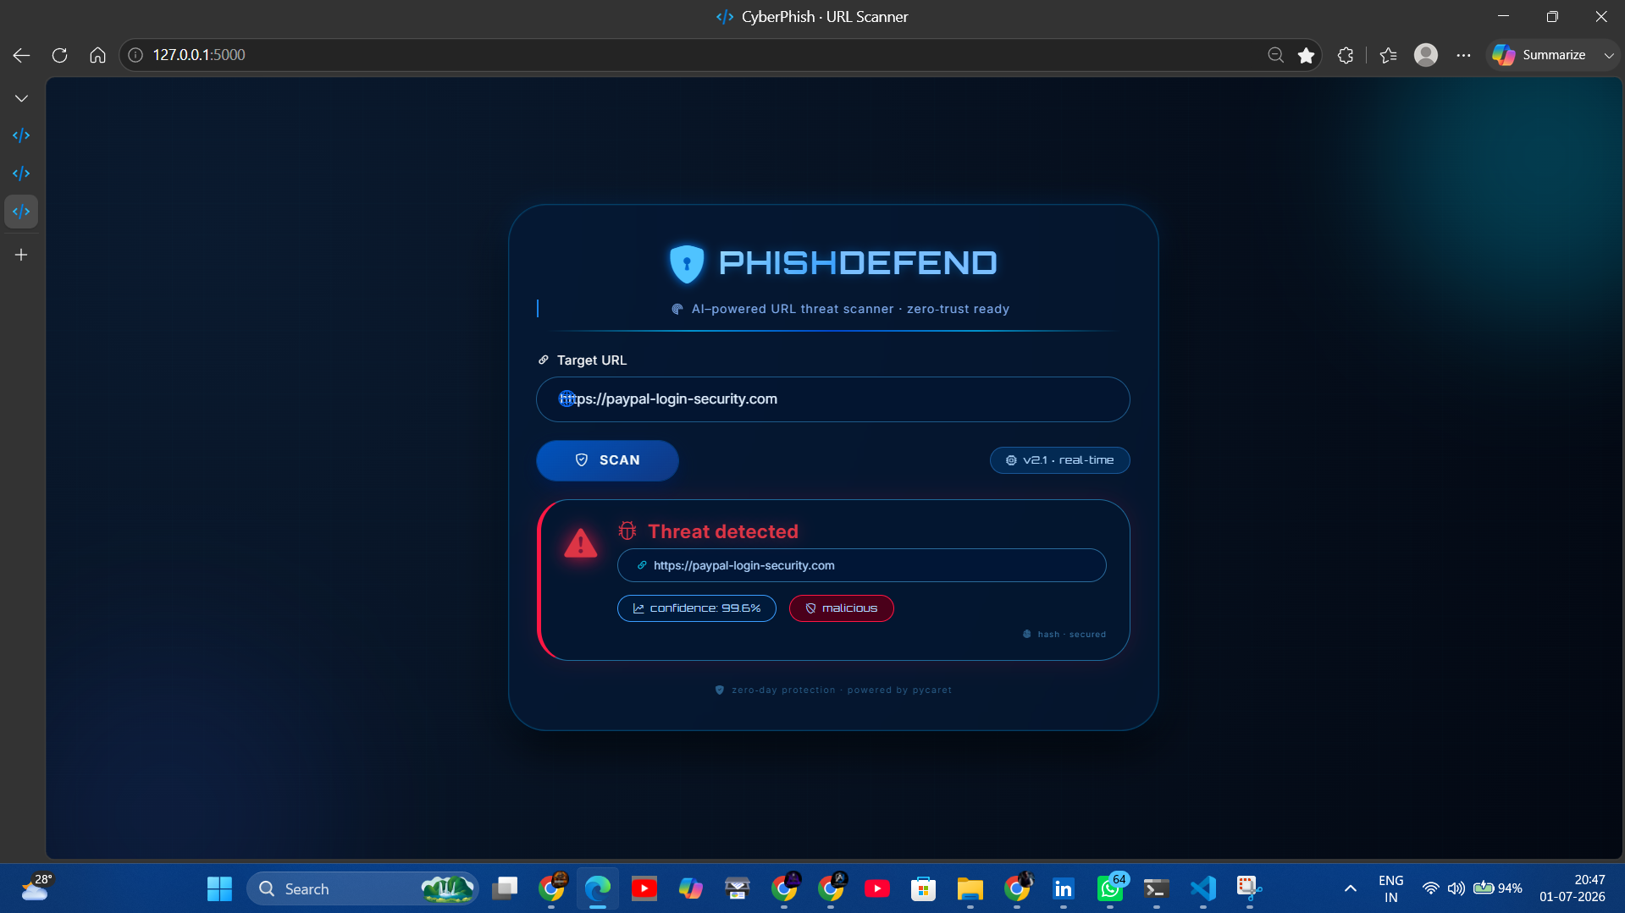Open the volume speaker icon in tray
Image resolution: width=1625 pixels, height=913 pixels.
point(1456,888)
